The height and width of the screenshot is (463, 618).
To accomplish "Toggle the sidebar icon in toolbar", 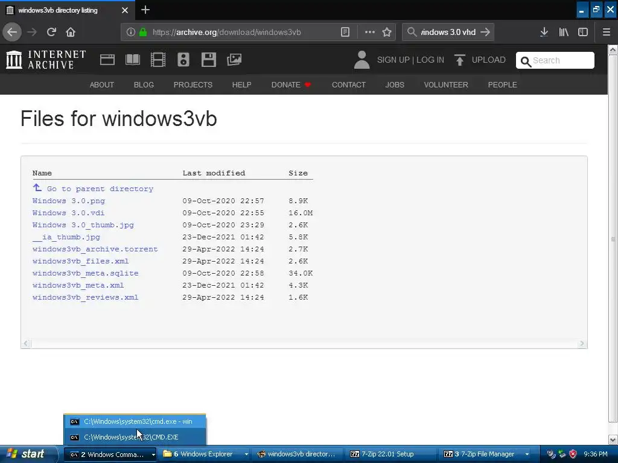I will click(x=583, y=32).
